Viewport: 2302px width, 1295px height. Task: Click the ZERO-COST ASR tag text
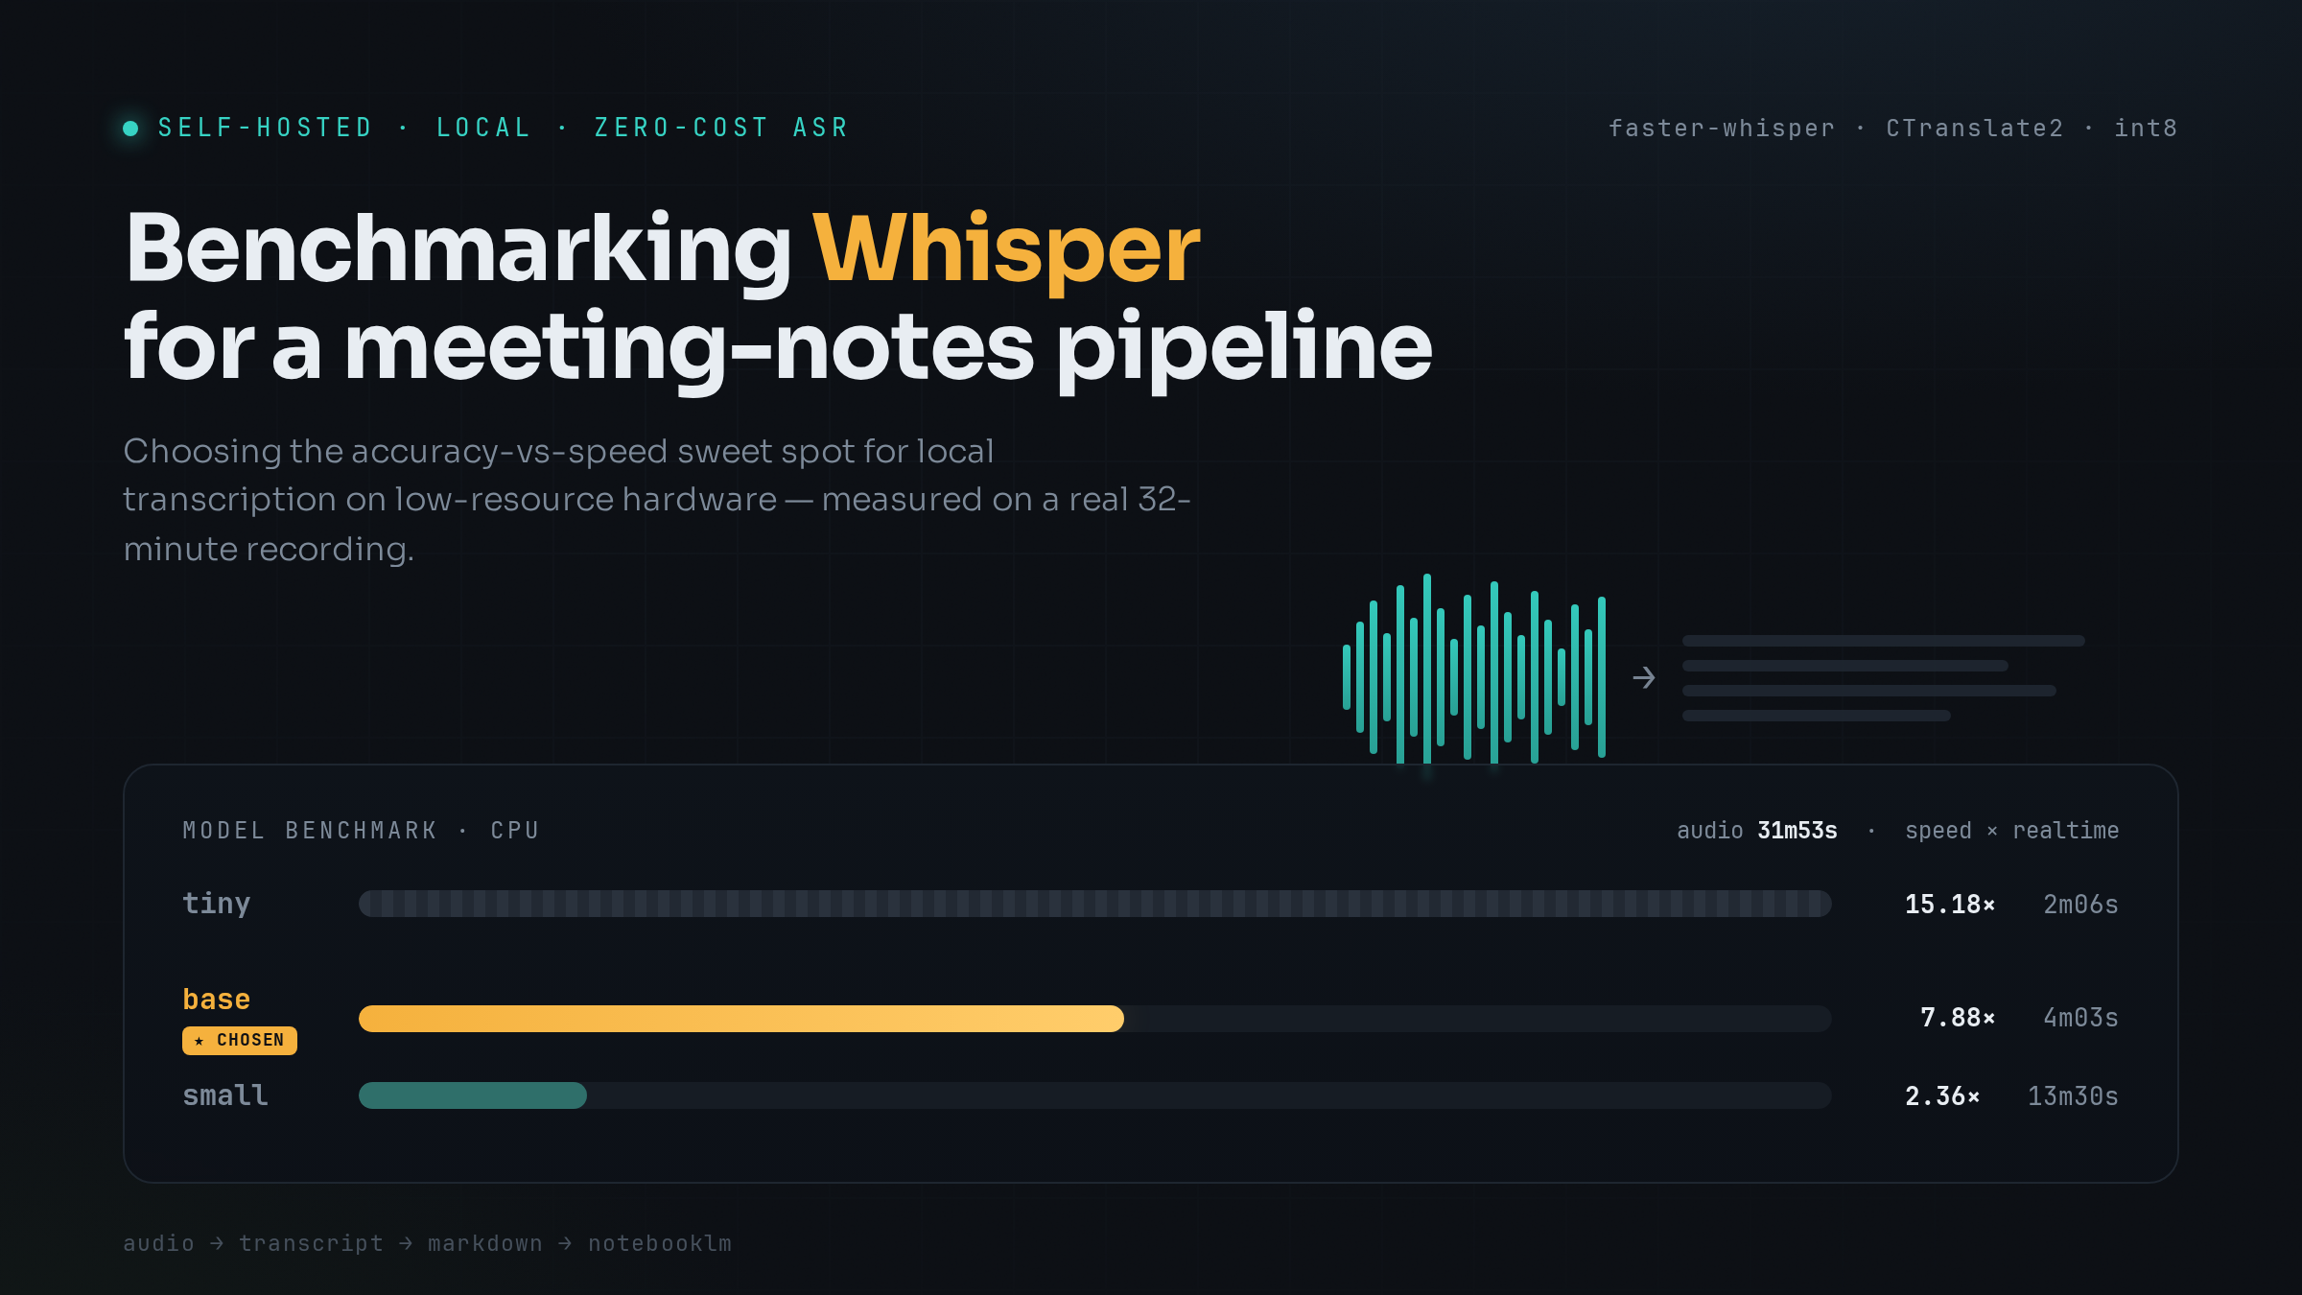tap(721, 128)
